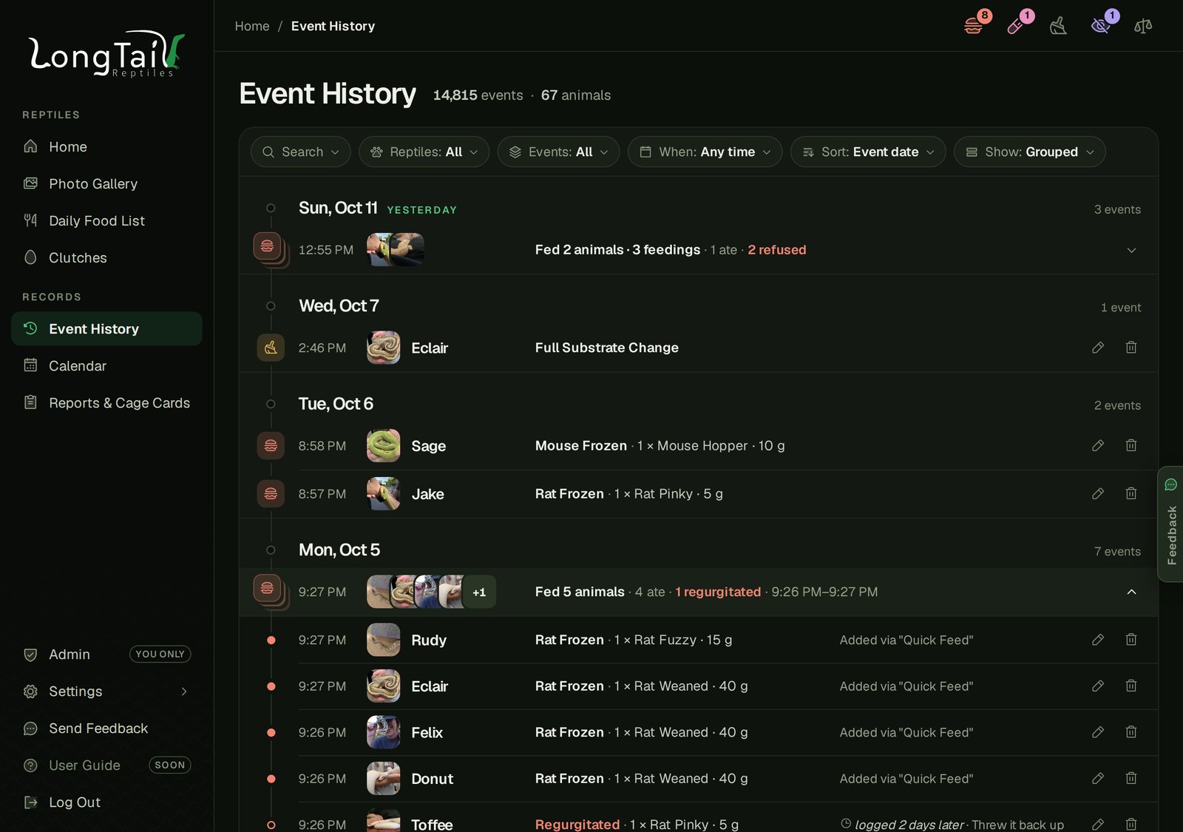The height and width of the screenshot is (832, 1183).
Task: Click the Wed, Oct 7 timeline marker
Action: pos(271,306)
